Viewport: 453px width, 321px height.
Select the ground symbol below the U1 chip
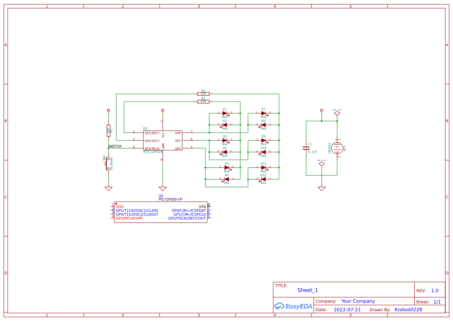coord(163,189)
